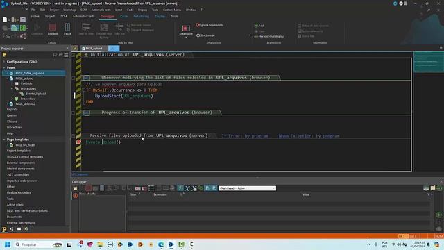Screen dimensions: 444x250
Task: Open the Workshop menu
Action: [x=69, y=10]
